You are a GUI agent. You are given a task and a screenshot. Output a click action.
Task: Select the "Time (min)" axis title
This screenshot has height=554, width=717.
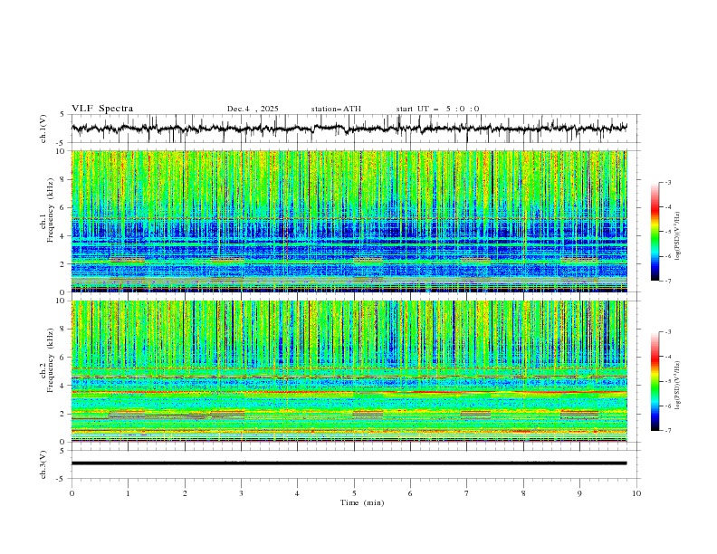tap(362, 502)
